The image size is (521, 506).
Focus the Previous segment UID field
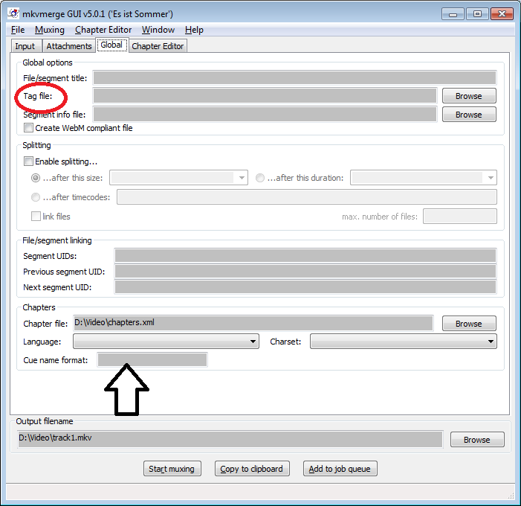pyautogui.click(x=305, y=272)
